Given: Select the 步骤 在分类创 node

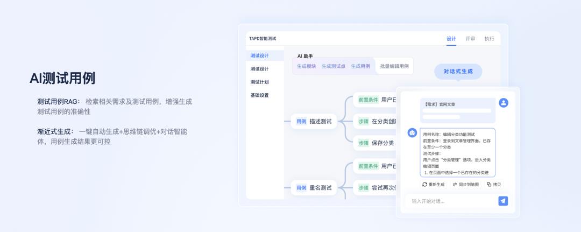Looking at the screenshot, I should [x=375, y=121].
